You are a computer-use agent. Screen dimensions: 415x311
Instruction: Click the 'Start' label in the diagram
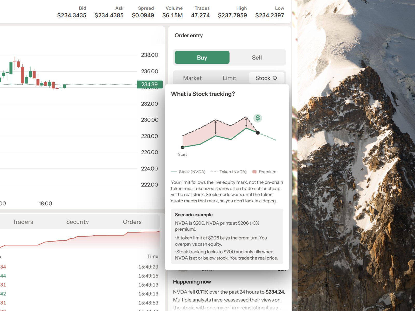tap(182, 154)
